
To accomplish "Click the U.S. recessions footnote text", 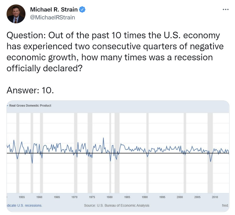I will [25, 205].
